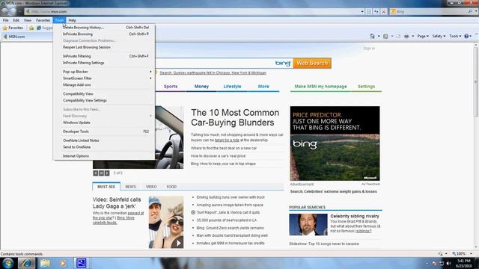This screenshot has height=269, width=479.
Task: Play the Seinfeld Lady Gaga video thumbnail
Action: 178,243
